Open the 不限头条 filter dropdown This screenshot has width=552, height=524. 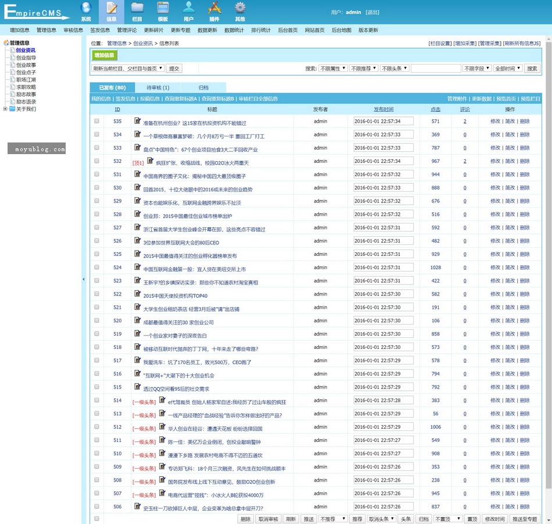tap(395, 69)
